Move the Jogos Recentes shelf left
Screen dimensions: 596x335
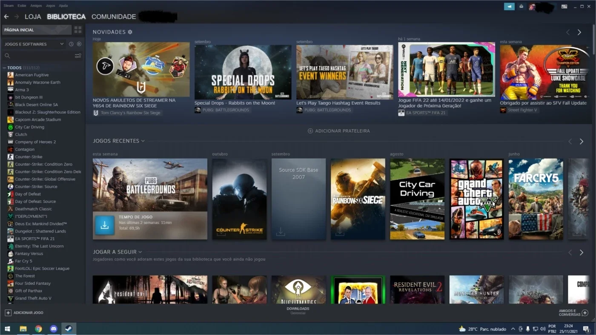click(570, 141)
